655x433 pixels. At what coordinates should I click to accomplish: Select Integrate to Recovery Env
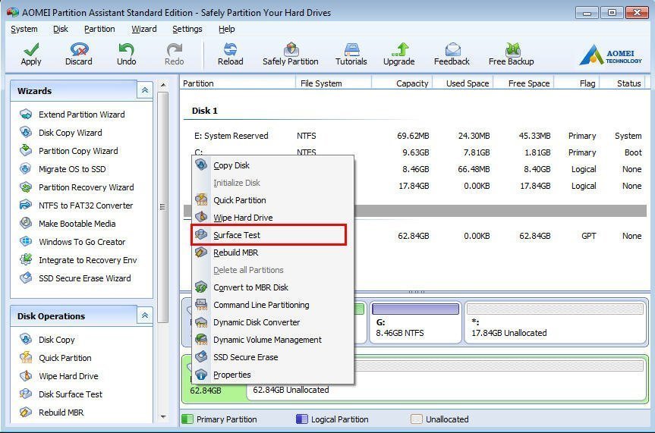point(88,260)
